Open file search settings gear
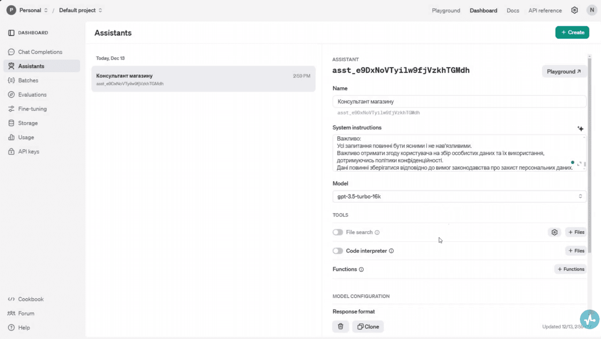601x339 pixels. coord(555,232)
